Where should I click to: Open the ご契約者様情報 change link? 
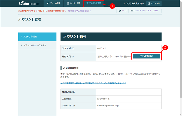pos(93,83)
